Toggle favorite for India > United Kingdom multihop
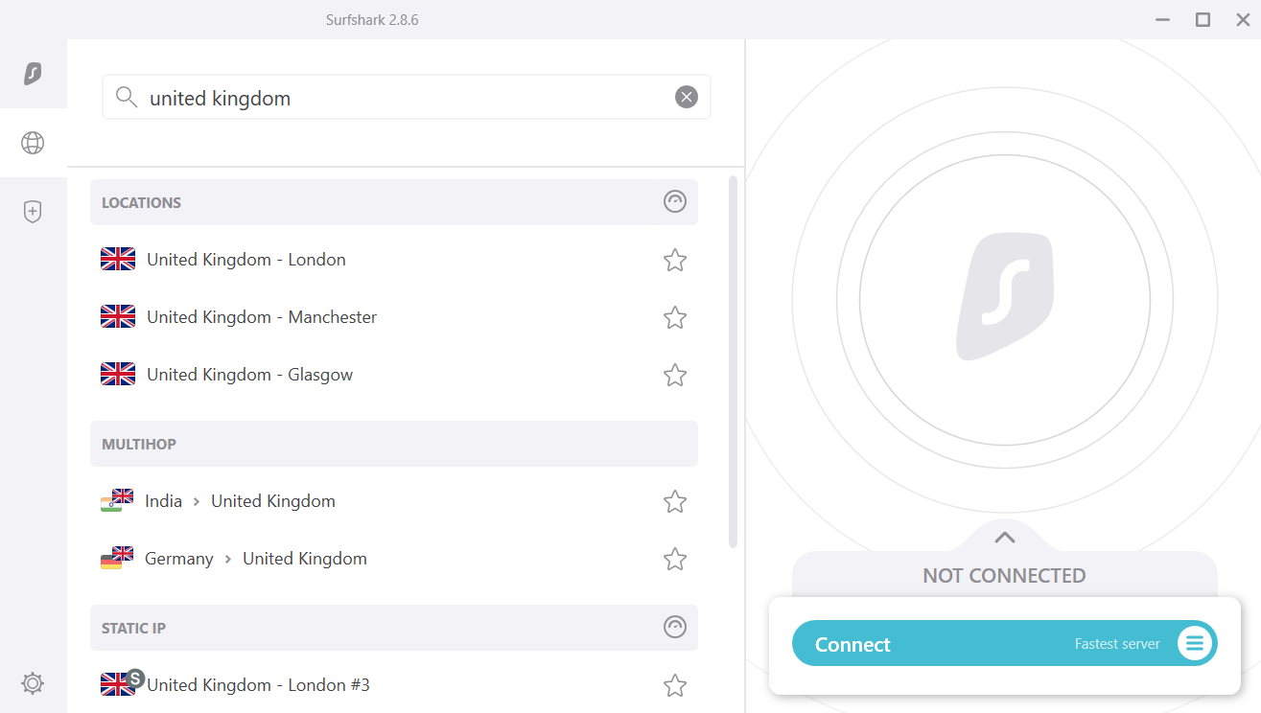Viewport: 1261px width, 713px height. click(x=675, y=501)
